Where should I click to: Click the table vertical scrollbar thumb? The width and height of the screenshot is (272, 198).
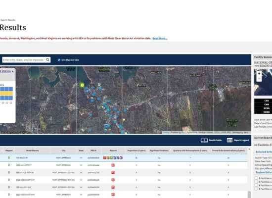pyautogui.click(x=249, y=195)
